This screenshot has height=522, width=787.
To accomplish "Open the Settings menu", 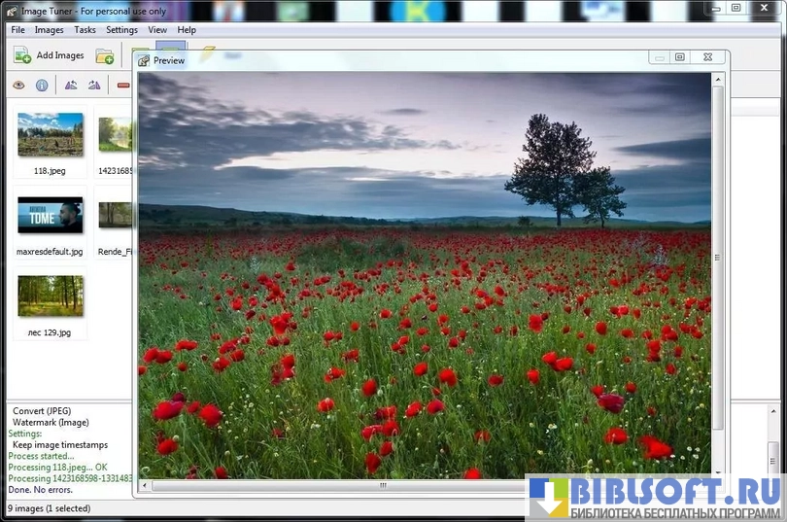I will pos(122,30).
